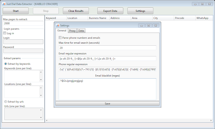Maximize the Settings dialog
This screenshot has width=215, height=129.
point(148,26)
